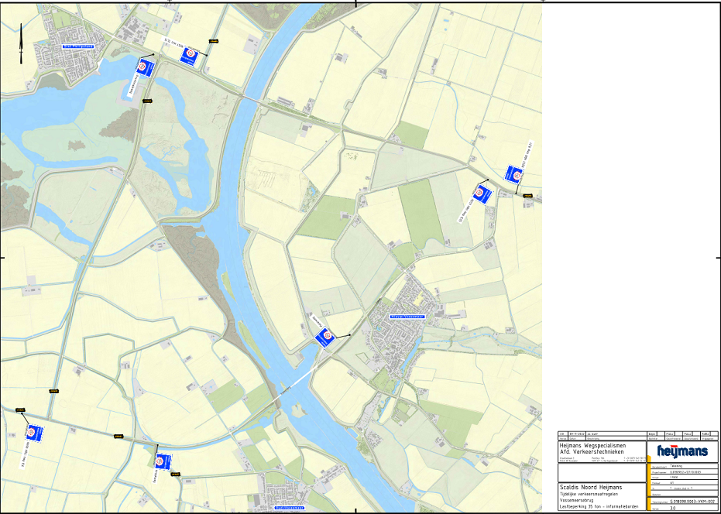
Task: Select the Sint Philipsland town label
Action: click(78, 46)
